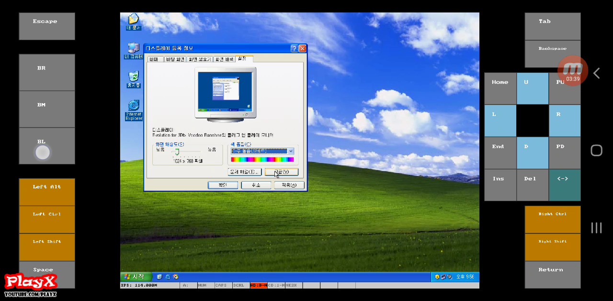Switch to the 테마 (Themes) tab
Screen dimensions: 613x301
click(x=154, y=59)
